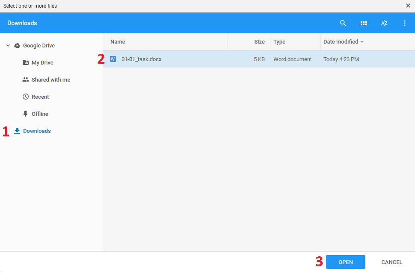Sort files by Size column

[x=259, y=42]
